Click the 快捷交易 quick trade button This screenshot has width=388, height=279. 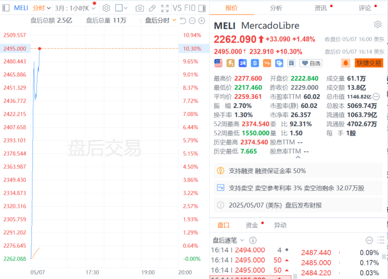coord(369,63)
